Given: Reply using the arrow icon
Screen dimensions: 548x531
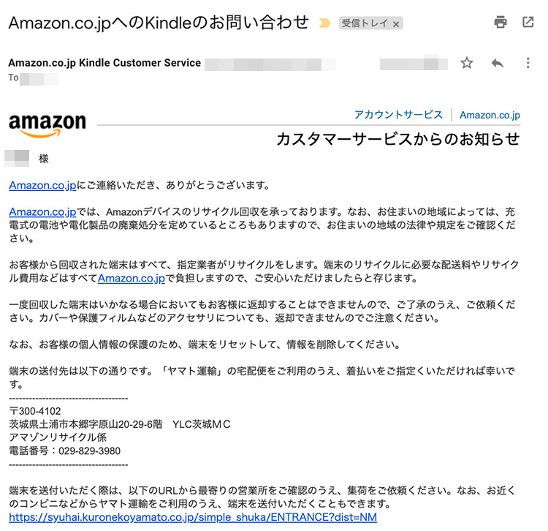Looking at the screenshot, I should 498,63.
